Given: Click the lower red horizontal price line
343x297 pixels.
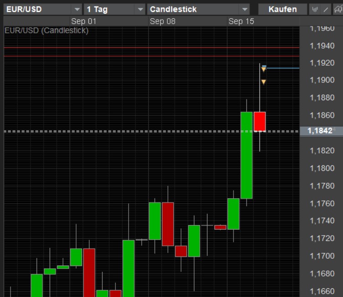Looking at the screenshot, I should point(151,56).
